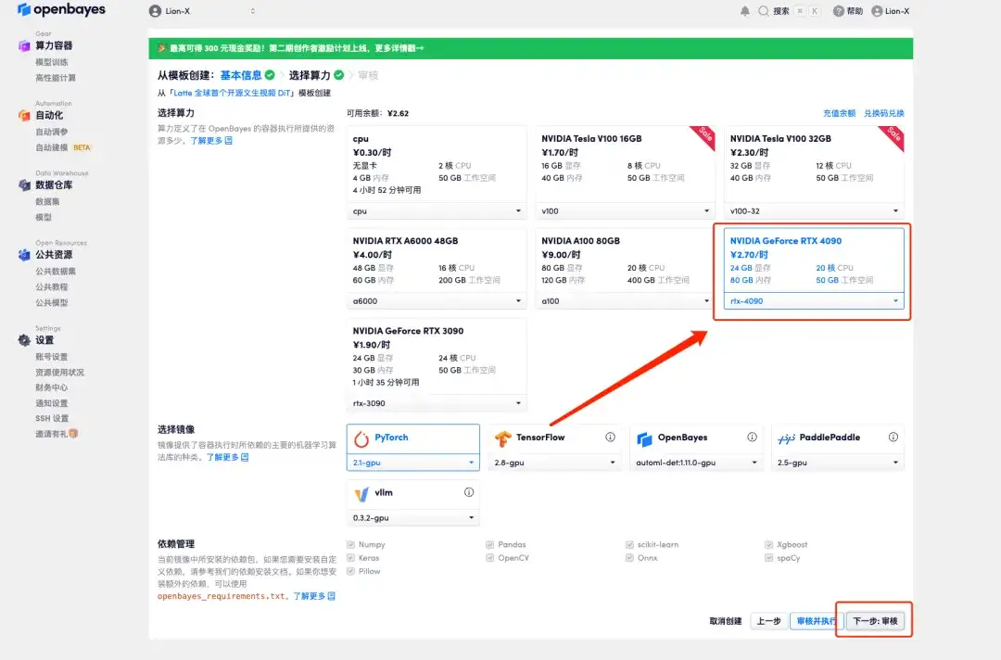Screen dimensions: 1001x660
Task: Click the 充值余额 link
Action: (839, 113)
